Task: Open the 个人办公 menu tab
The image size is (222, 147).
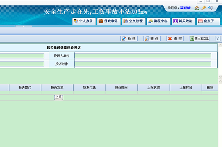Action: (x=84, y=21)
